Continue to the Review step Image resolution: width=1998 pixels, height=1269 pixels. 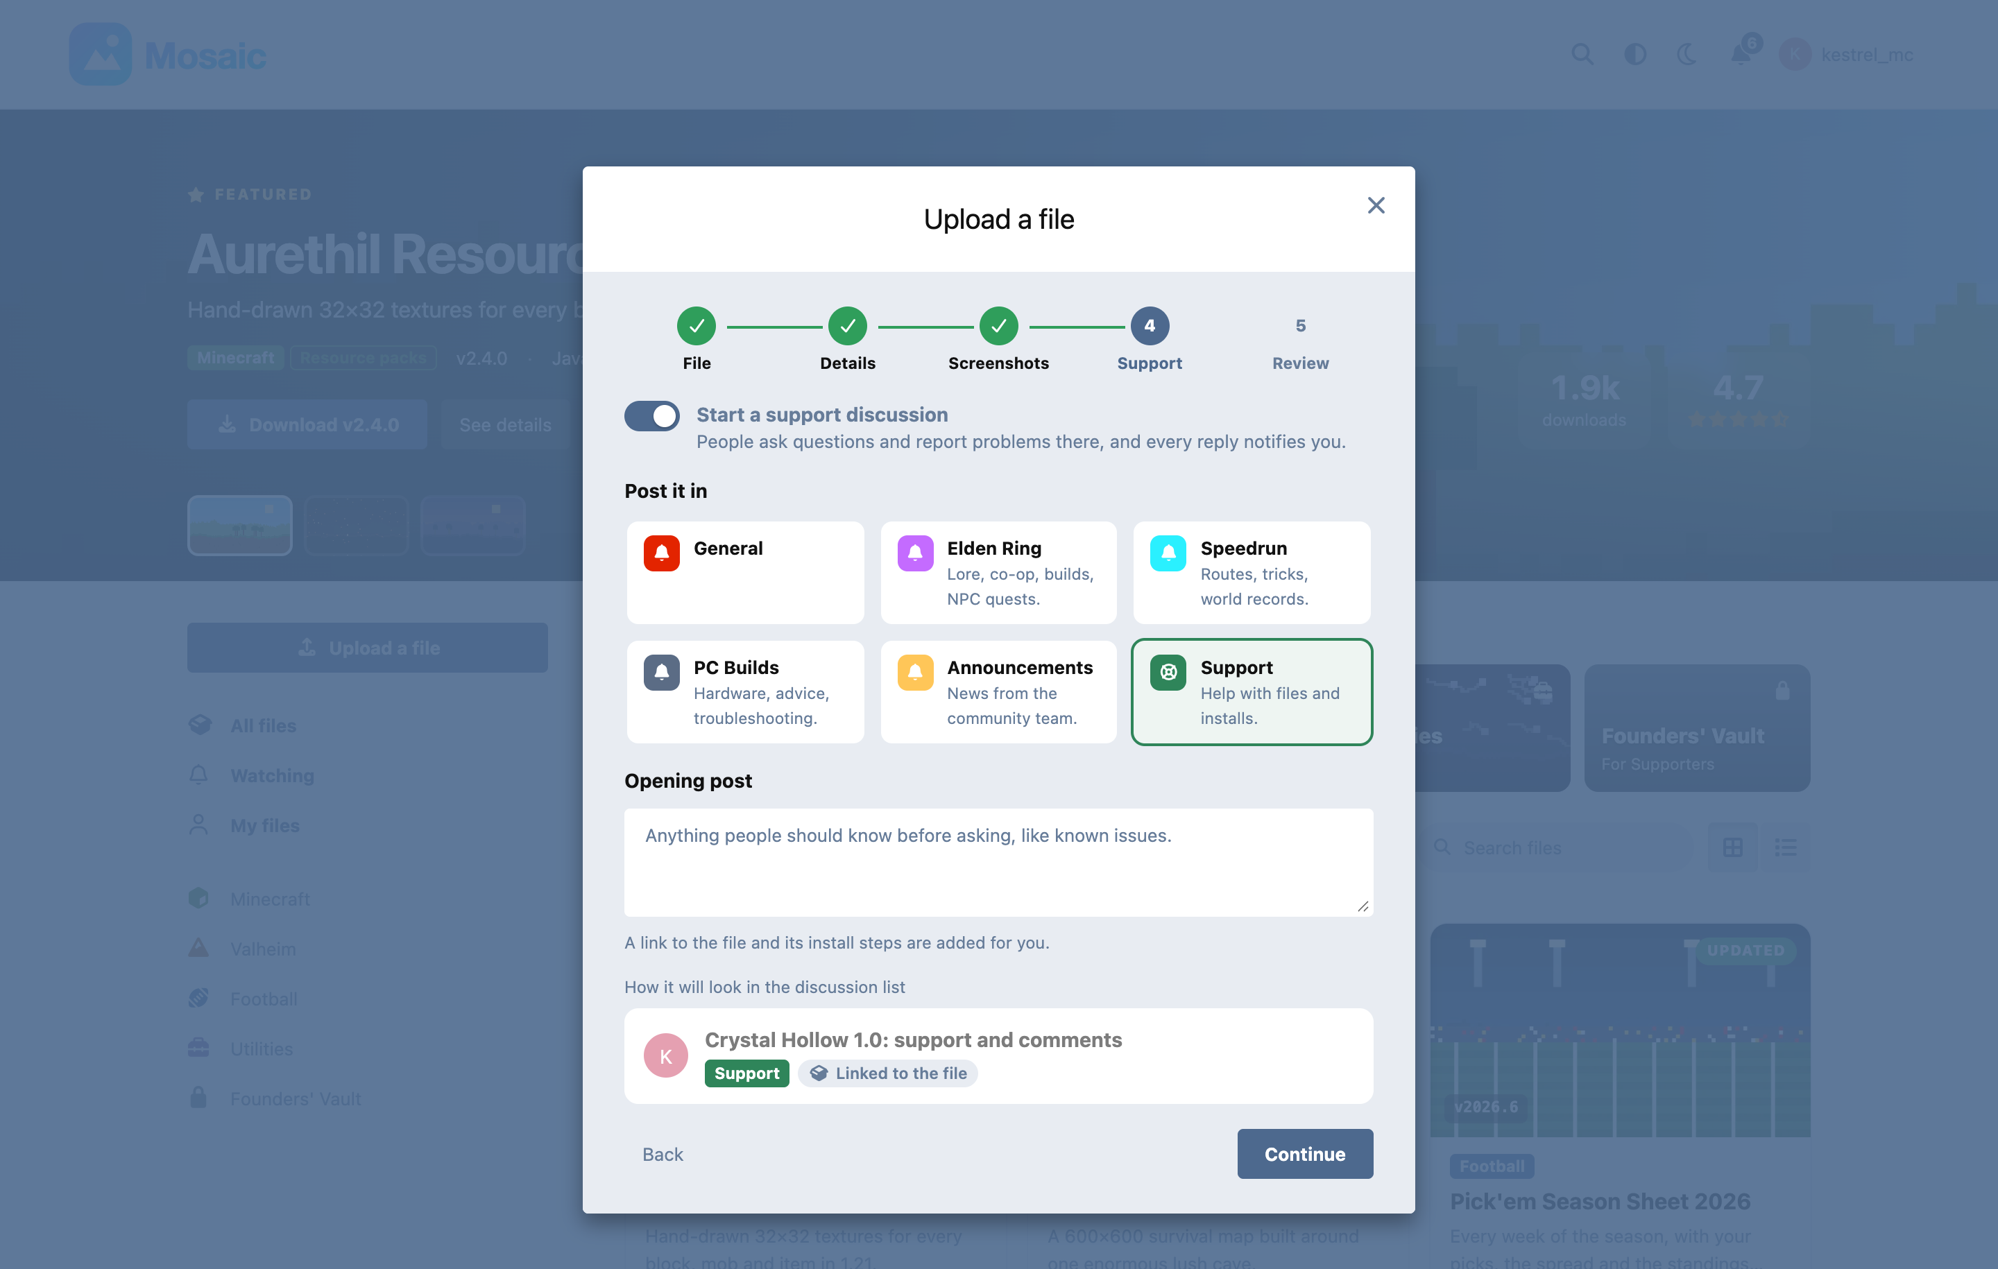coord(1304,1154)
